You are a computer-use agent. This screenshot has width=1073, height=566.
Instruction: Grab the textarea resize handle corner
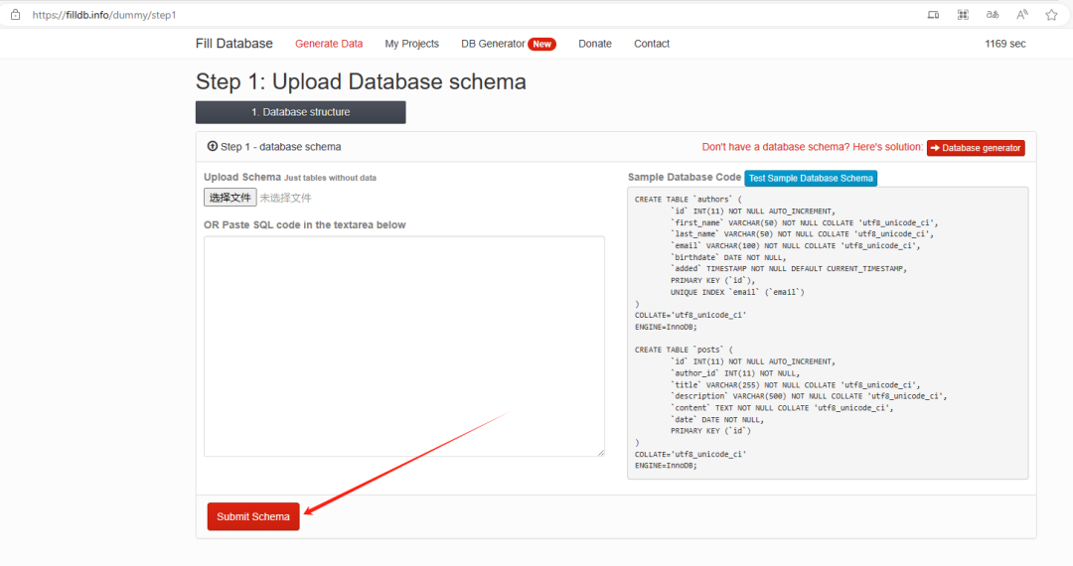pyautogui.click(x=601, y=453)
